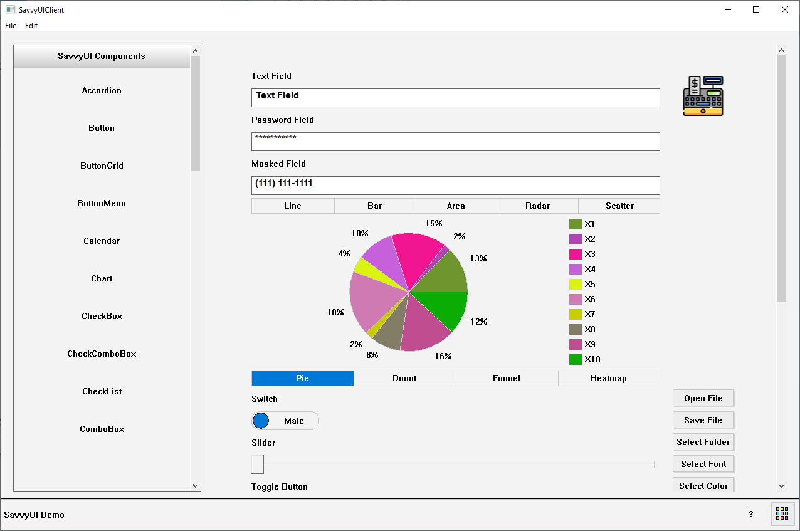Focus the Password Field input
Image resolution: width=800 pixels, height=531 pixels.
click(x=455, y=142)
